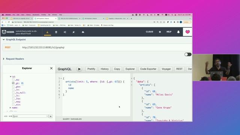
Task: Click "Gene Krupa" in results
Action: click(163, 108)
